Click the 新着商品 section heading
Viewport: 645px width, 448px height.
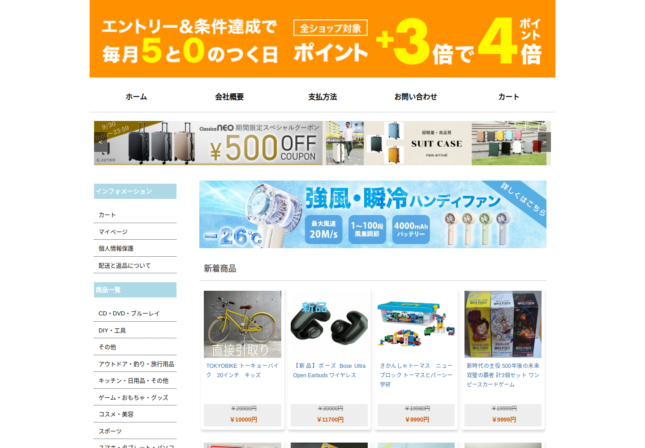220,268
